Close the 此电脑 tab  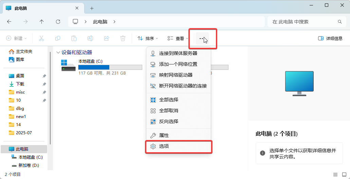point(77,8)
